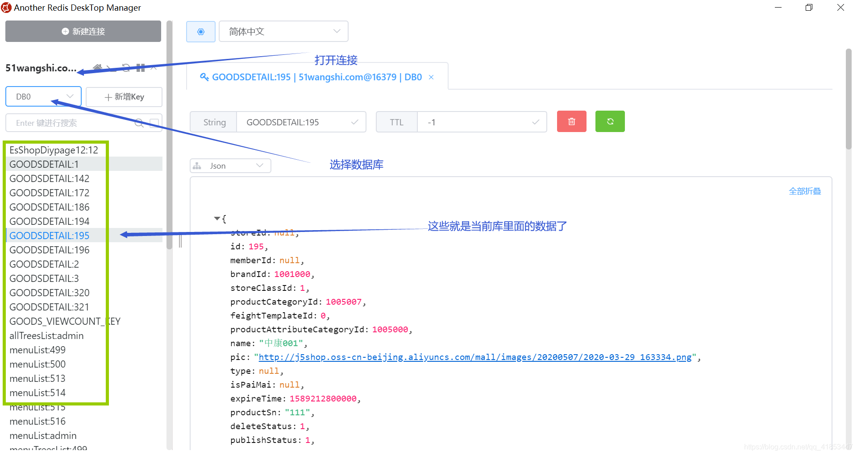The width and height of the screenshot is (857, 455).
Task: Click the format viewer icon beside Json
Action: pos(197,166)
